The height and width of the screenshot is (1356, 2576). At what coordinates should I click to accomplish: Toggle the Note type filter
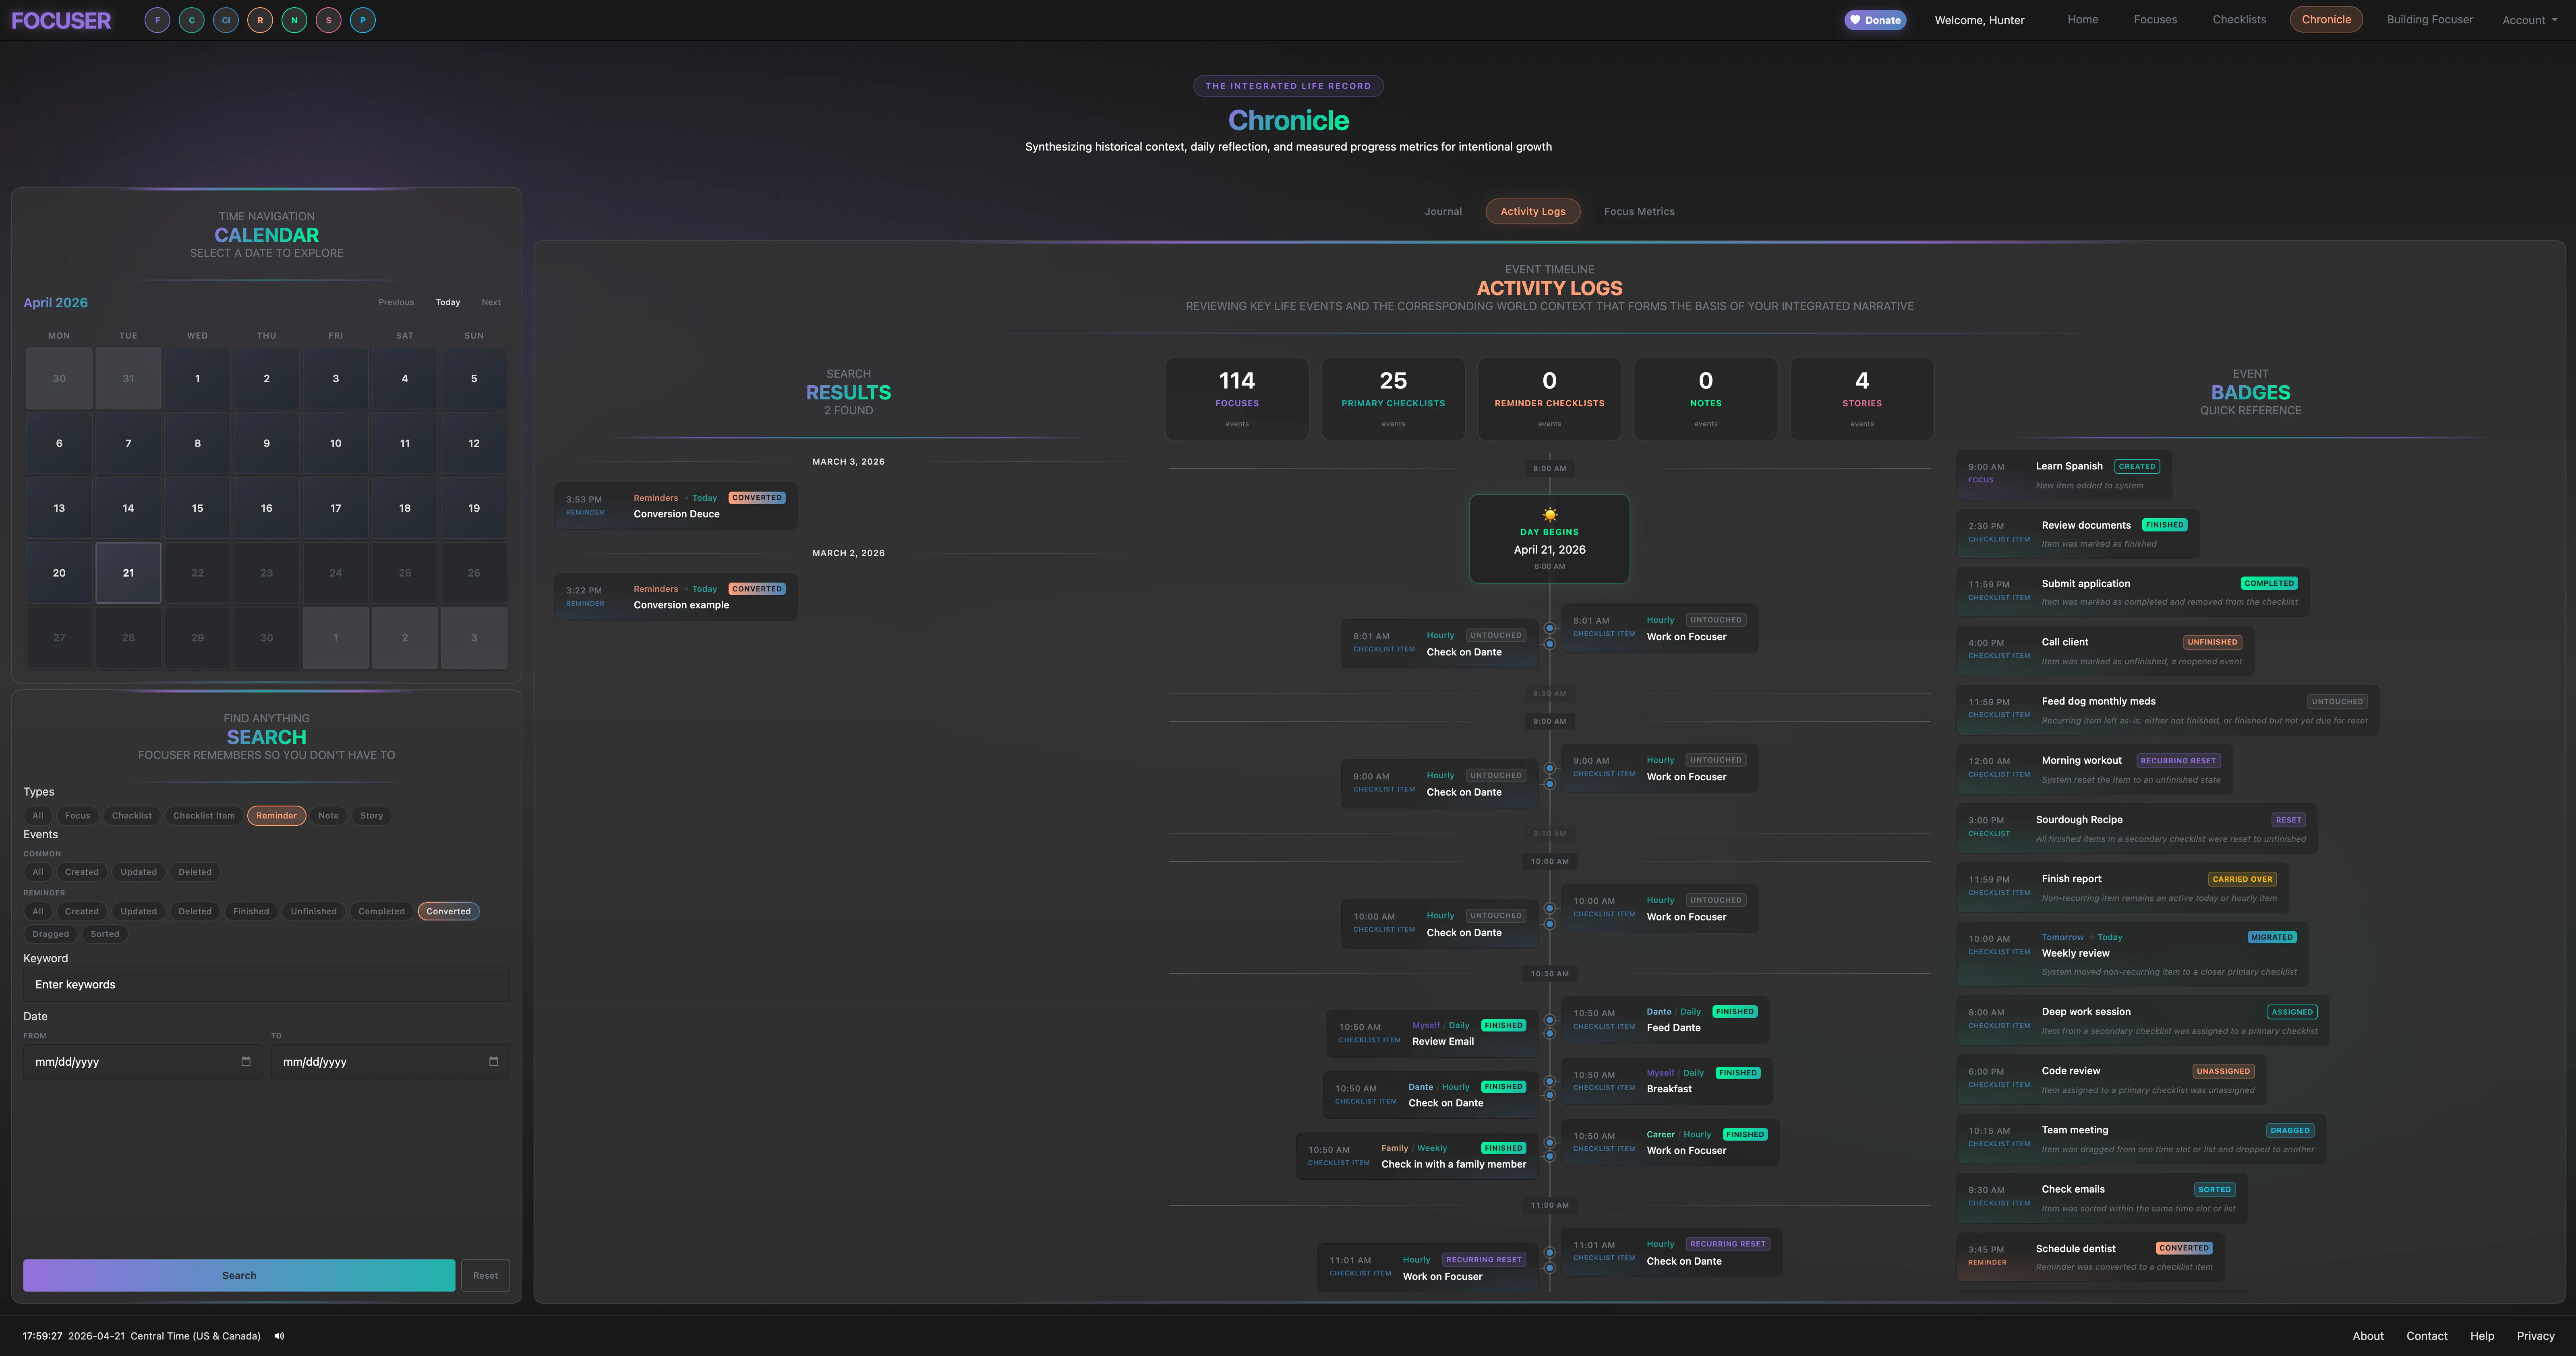pos(328,816)
